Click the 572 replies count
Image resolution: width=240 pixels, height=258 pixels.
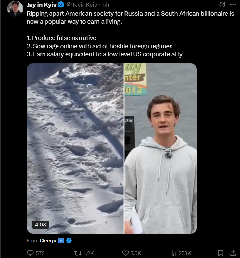tap(40, 253)
